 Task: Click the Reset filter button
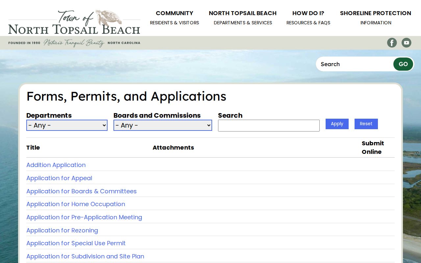[366, 124]
